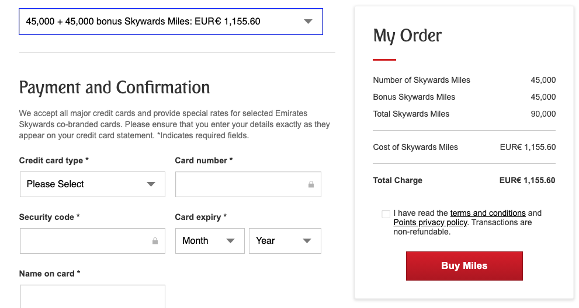
Task: Tick the terms and conditions checkbox
Action: tap(386, 214)
